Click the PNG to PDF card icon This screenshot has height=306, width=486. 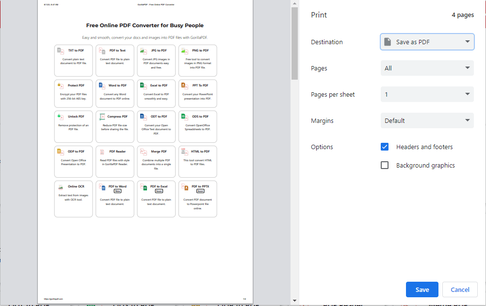click(x=185, y=51)
